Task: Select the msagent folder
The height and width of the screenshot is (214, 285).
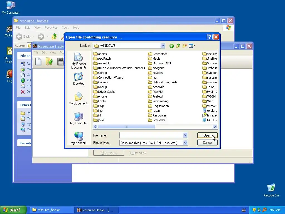Action: pos(156,68)
